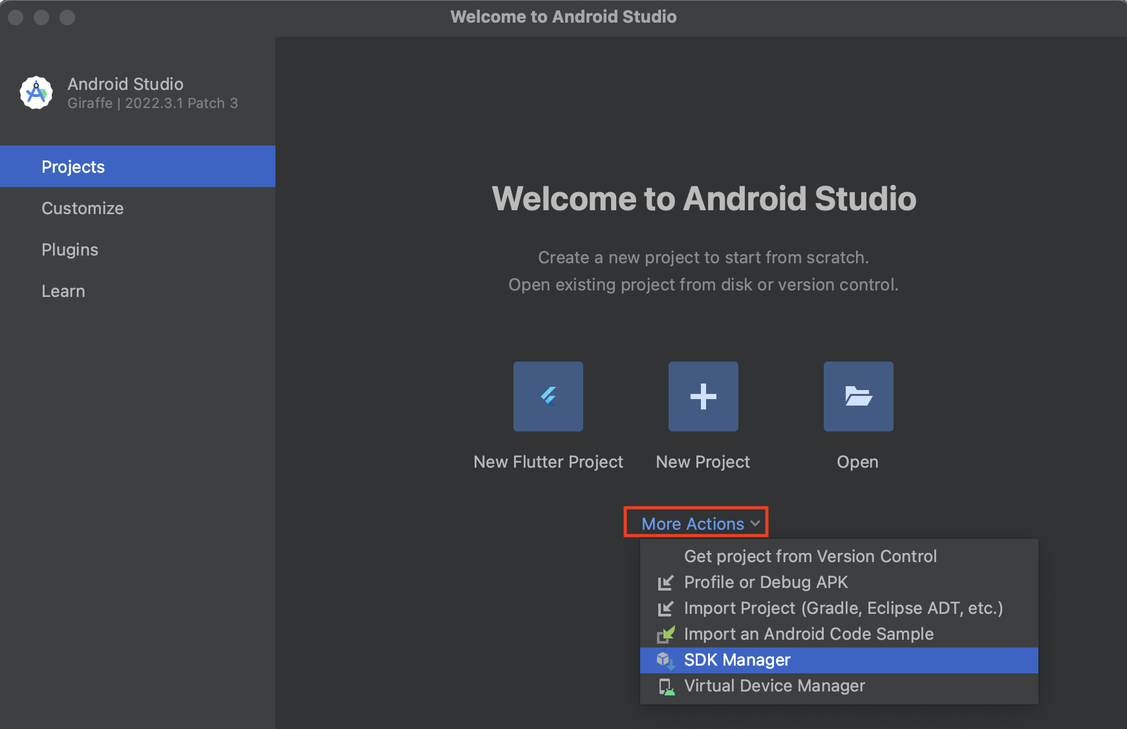Click the Android Studio logo icon
This screenshot has height=729, width=1127.
[x=36, y=93]
